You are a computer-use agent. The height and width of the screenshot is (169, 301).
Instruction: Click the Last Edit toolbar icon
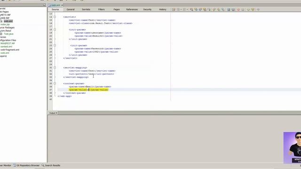pos(174,9)
